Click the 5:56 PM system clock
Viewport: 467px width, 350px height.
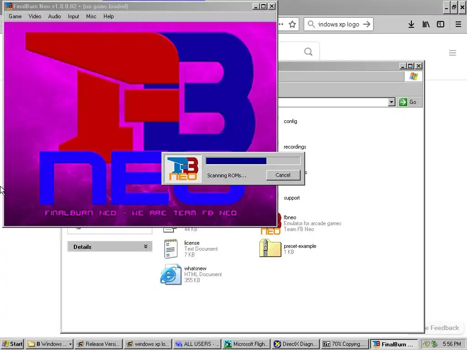pyautogui.click(x=452, y=344)
